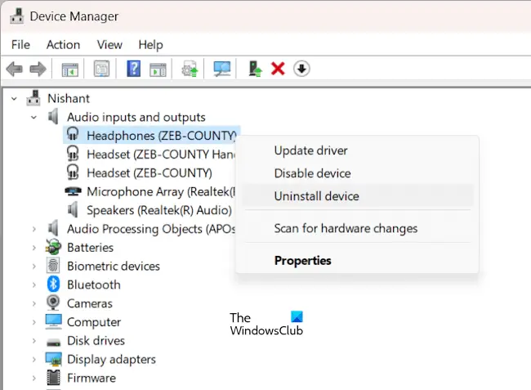The image size is (531, 390).
Task: Open the Action menu
Action: click(x=64, y=45)
